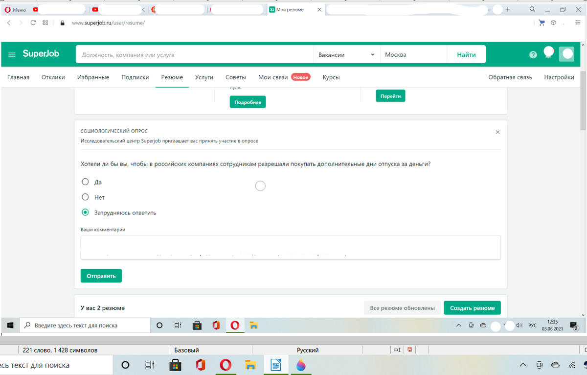Open the Windows Start button
The width and height of the screenshot is (587, 375).
[x=10, y=325]
